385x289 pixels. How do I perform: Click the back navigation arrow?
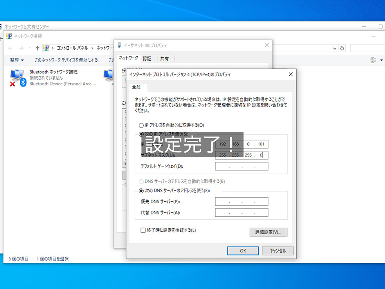pyautogui.click(x=10, y=48)
